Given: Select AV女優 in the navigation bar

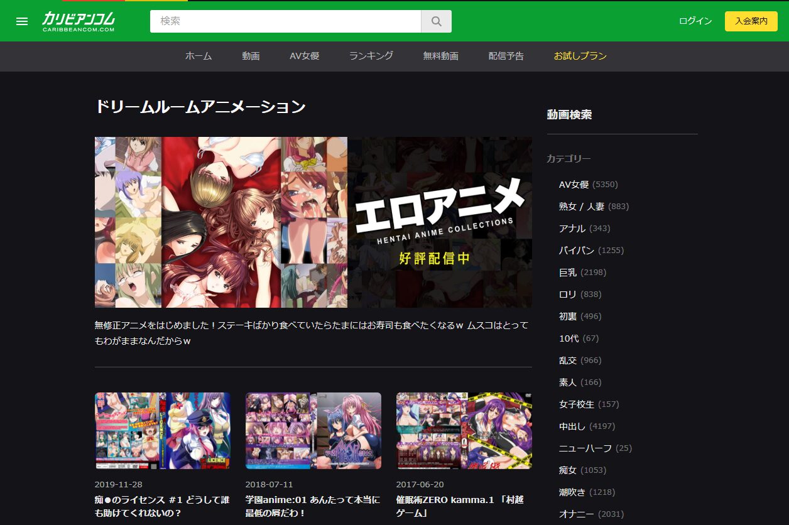Looking at the screenshot, I should [x=305, y=56].
